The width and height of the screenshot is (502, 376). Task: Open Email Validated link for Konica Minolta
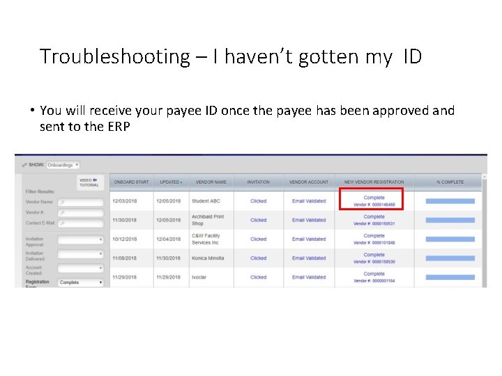[x=309, y=258]
